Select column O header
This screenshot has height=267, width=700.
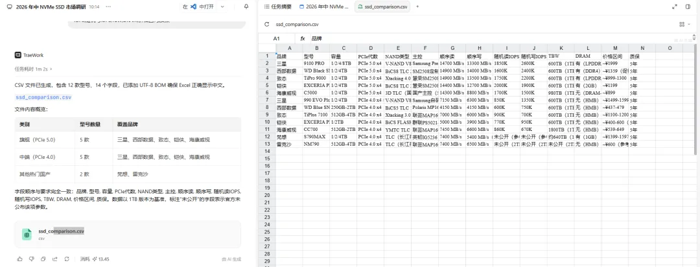[669, 48]
